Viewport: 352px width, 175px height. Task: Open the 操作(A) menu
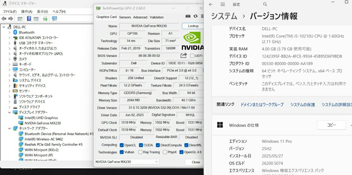27,11
